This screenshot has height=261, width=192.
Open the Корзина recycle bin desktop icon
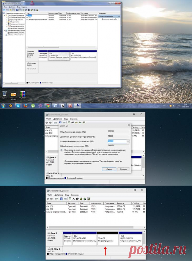5,94
